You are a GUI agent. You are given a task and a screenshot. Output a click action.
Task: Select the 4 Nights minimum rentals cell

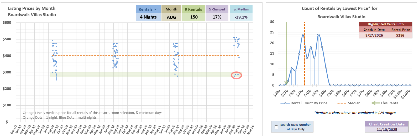click(x=148, y=17)
